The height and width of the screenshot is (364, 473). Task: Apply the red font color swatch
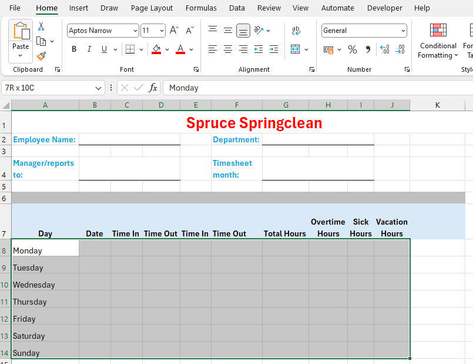click(180, 49)
